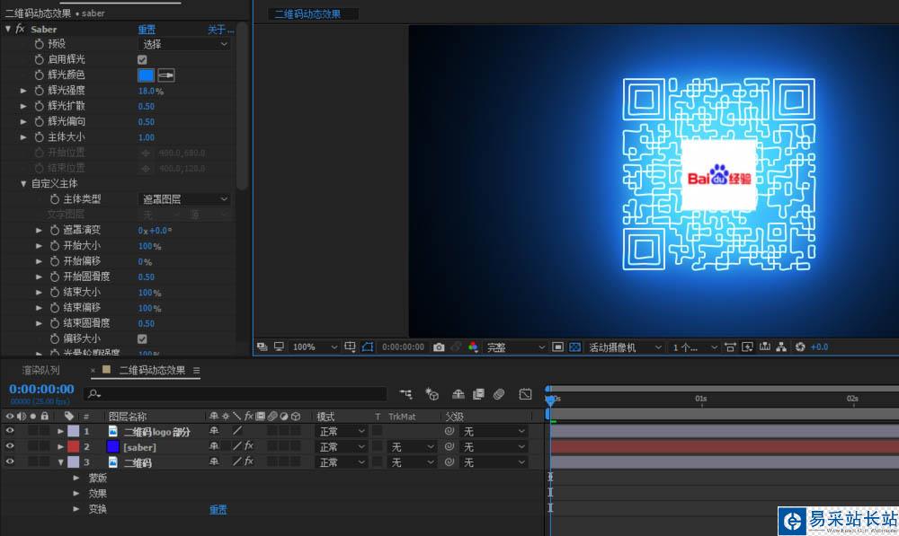Toggle the transparency grid icon in viewer
This screenshot has width=899, height=536.
(575, 347)
